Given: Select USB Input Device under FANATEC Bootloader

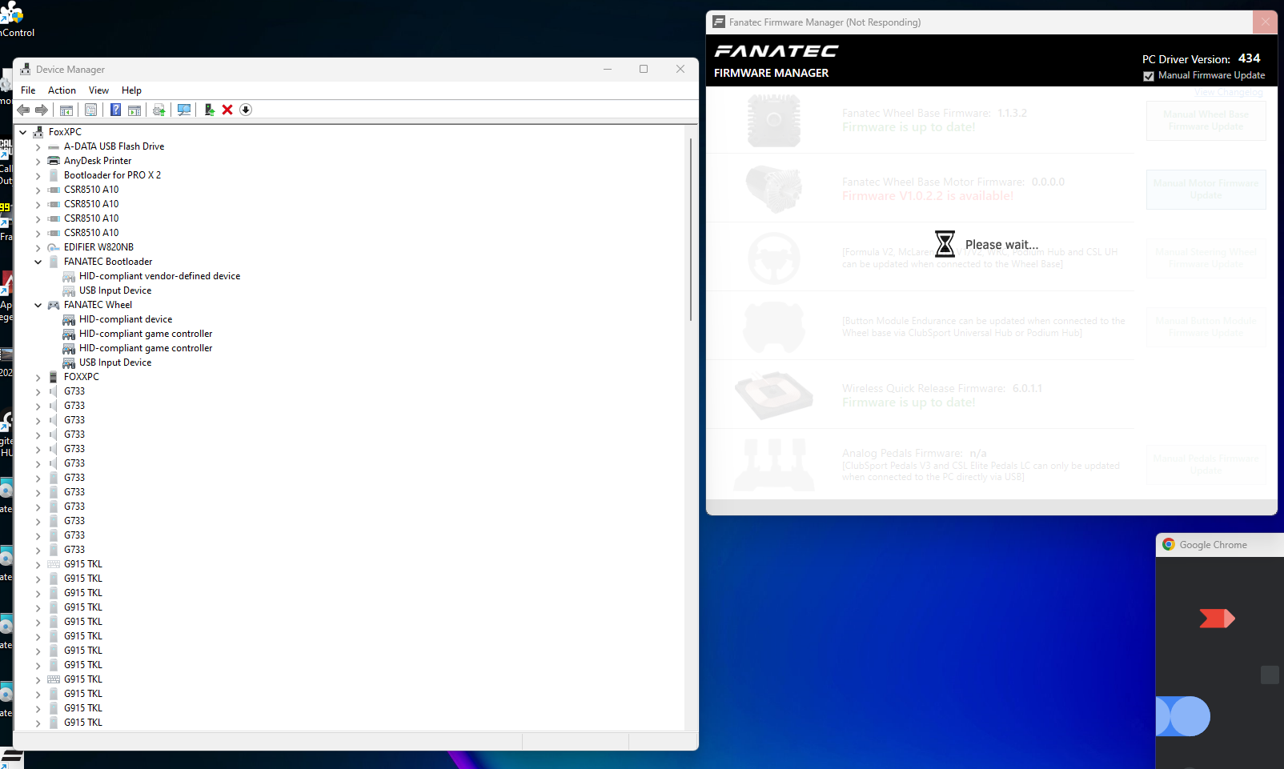Looking at the screenshot, I should pyautogui.click(x=115, y=290).
